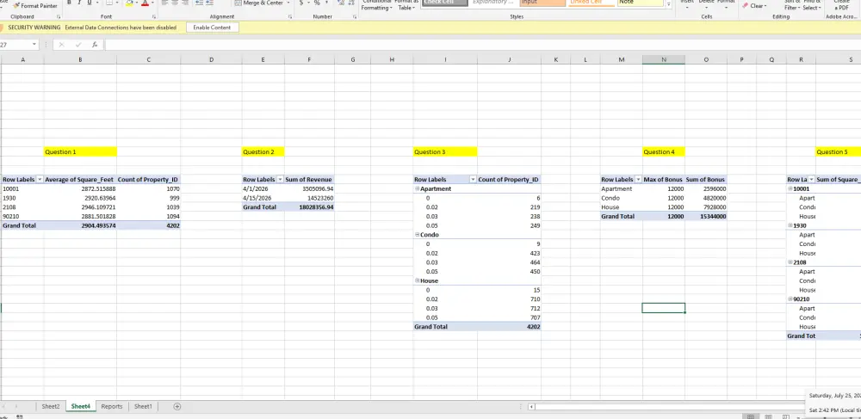
Task: Open Alignment settings dialog launcher
Action: tap(290, 17)
